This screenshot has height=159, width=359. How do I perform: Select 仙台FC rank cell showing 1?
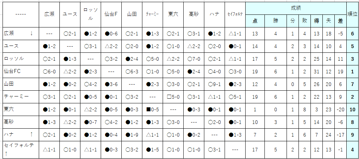coord(352,72)
